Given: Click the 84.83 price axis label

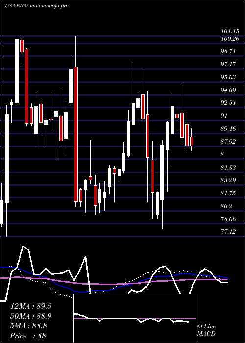Looking at the screenshot, I should (x=228, y=168).
